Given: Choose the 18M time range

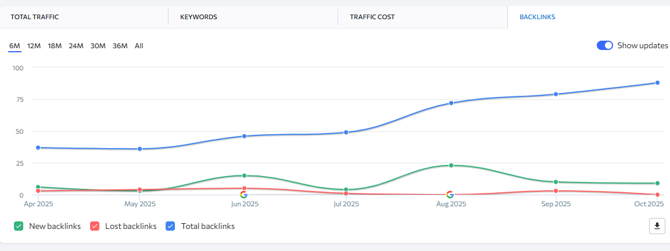Looking at the screenshot, I should tap(55, 46).
